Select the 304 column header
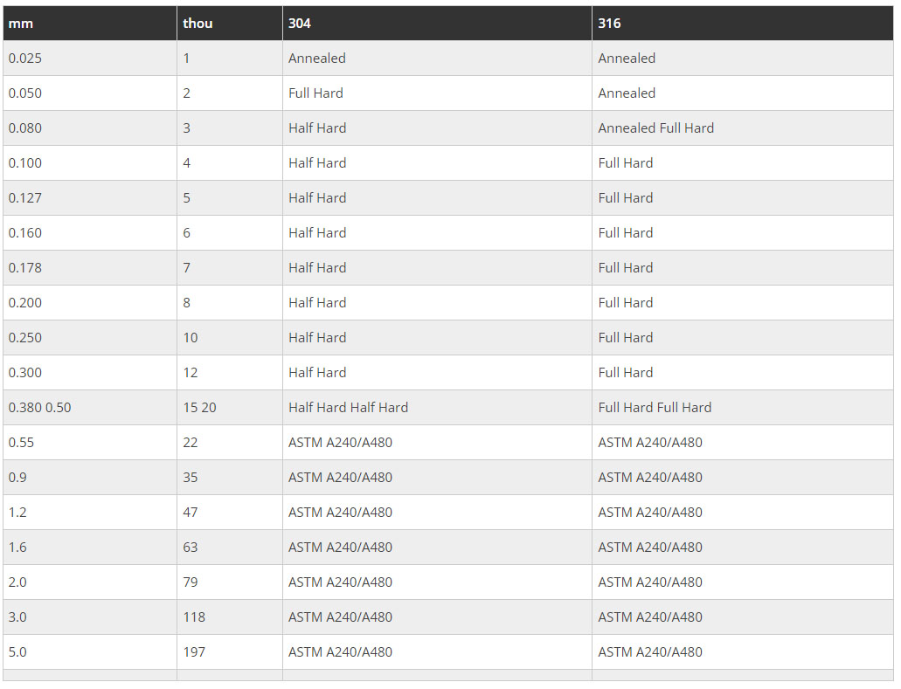Image resolution: width=901 pixels, height=689 pixels. coord(299,24)
